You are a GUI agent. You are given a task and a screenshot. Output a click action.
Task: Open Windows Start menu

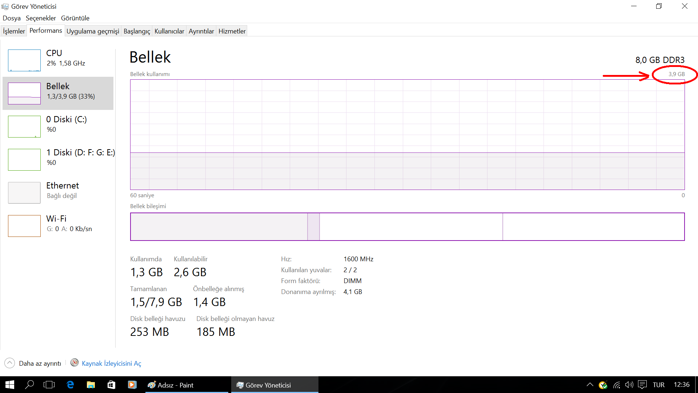(10, 385)
